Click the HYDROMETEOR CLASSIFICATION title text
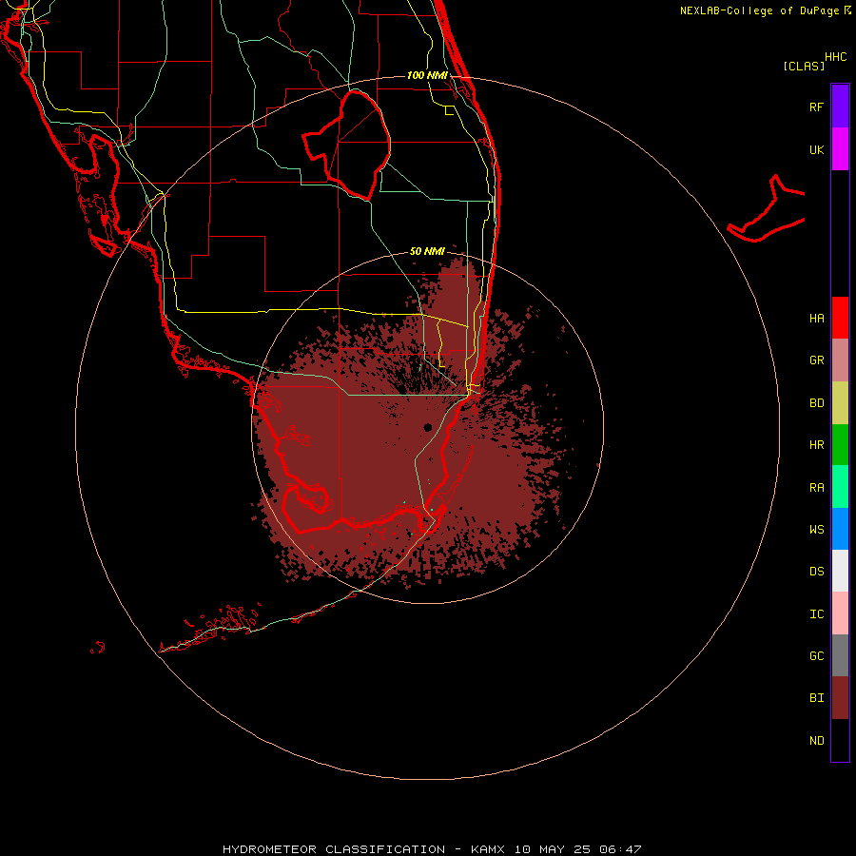 [334, 849]
